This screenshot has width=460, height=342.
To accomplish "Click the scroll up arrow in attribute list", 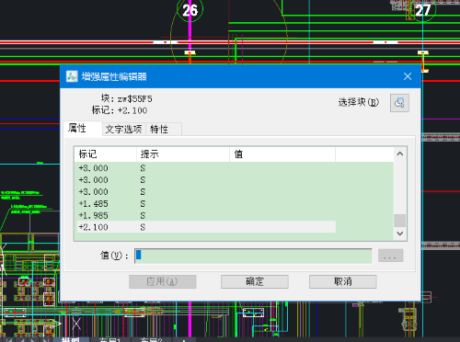I will [x=400, y=154].
